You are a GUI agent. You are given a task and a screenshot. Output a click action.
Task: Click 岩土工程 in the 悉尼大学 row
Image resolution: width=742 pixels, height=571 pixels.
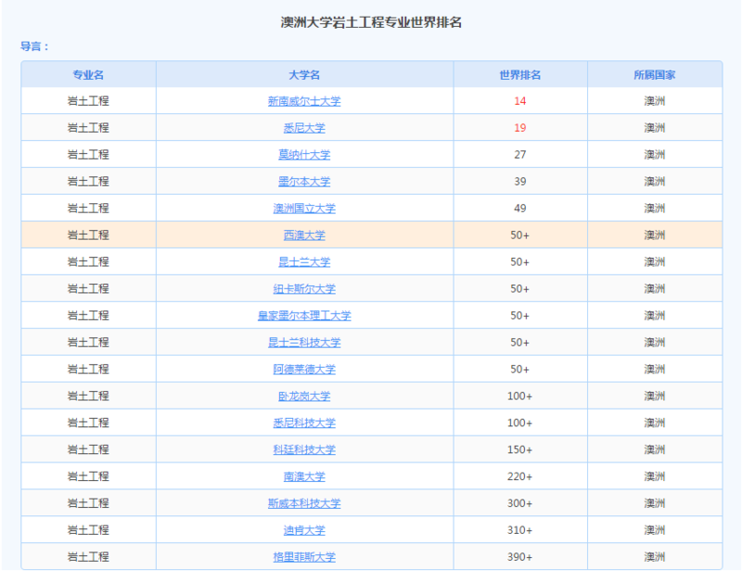pyautogui.click(x=88, y=128)
